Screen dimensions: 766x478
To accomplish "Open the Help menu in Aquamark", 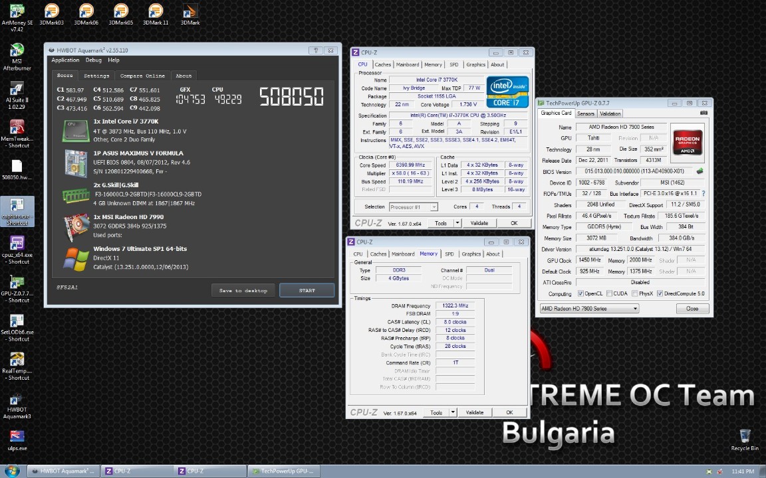I will click(x=113, y=60).
